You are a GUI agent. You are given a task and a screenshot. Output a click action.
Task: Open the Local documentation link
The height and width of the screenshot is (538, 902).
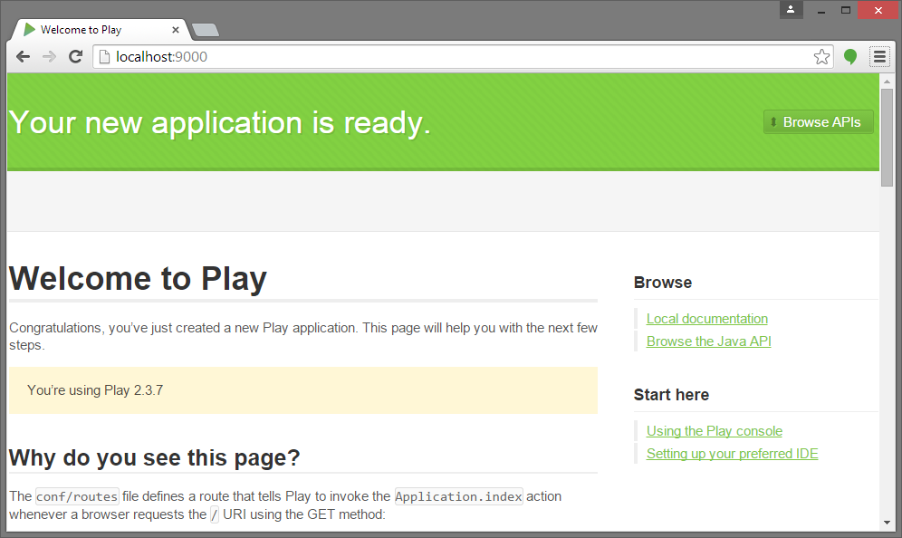click(707, 319)
